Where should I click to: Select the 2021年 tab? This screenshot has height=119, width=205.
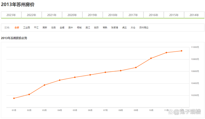tap(52, 15)
